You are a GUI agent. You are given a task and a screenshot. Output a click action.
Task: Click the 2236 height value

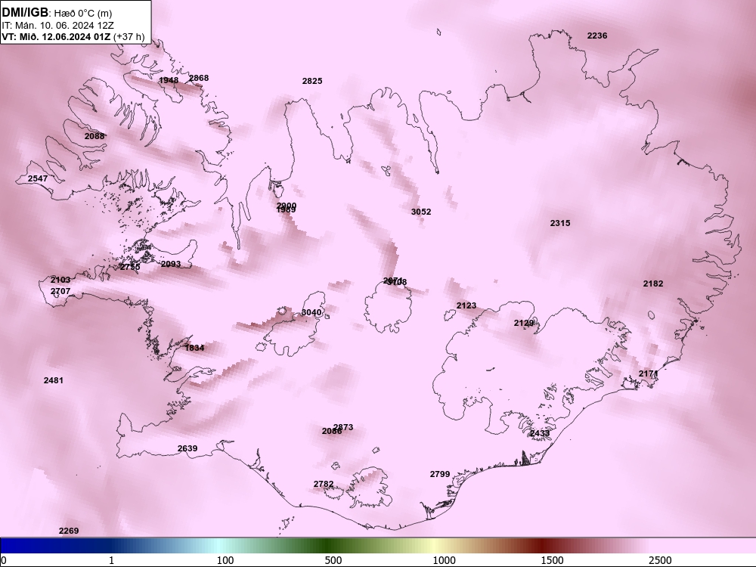pos(597,36)
